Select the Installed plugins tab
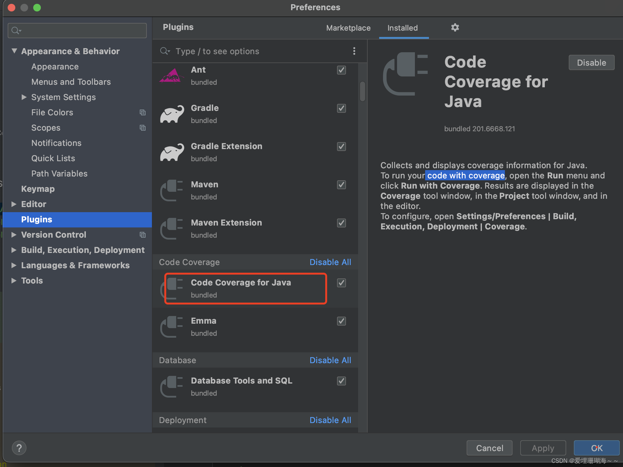623x467 pixels. 402,28
